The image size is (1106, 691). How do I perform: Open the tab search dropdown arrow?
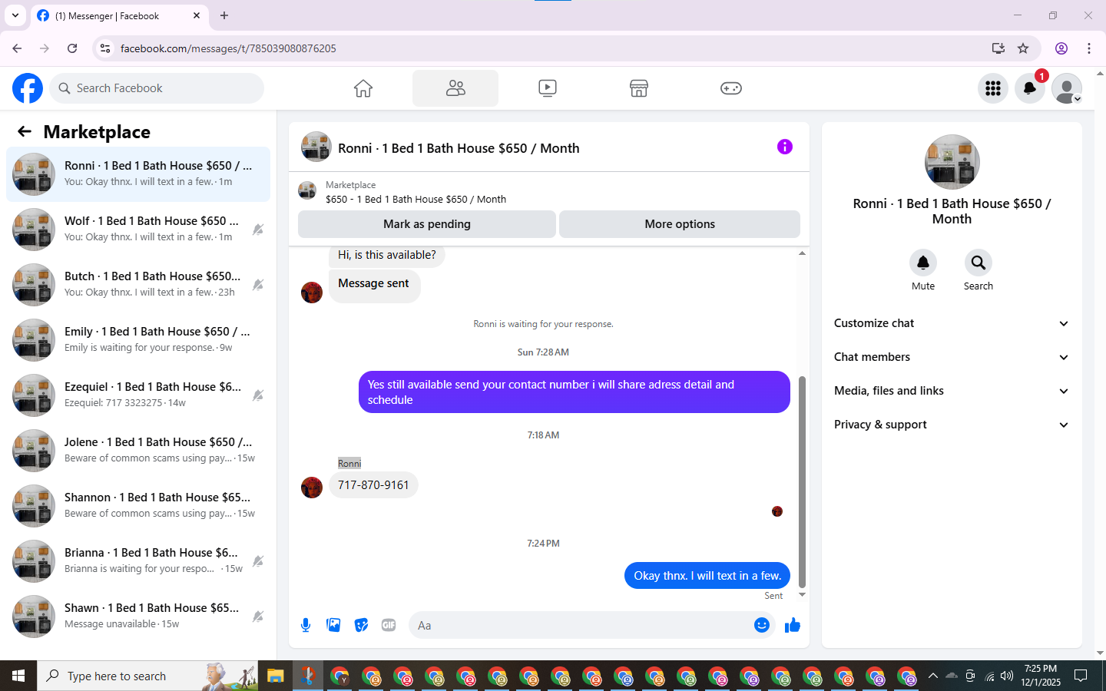click(x=15, y=15)
